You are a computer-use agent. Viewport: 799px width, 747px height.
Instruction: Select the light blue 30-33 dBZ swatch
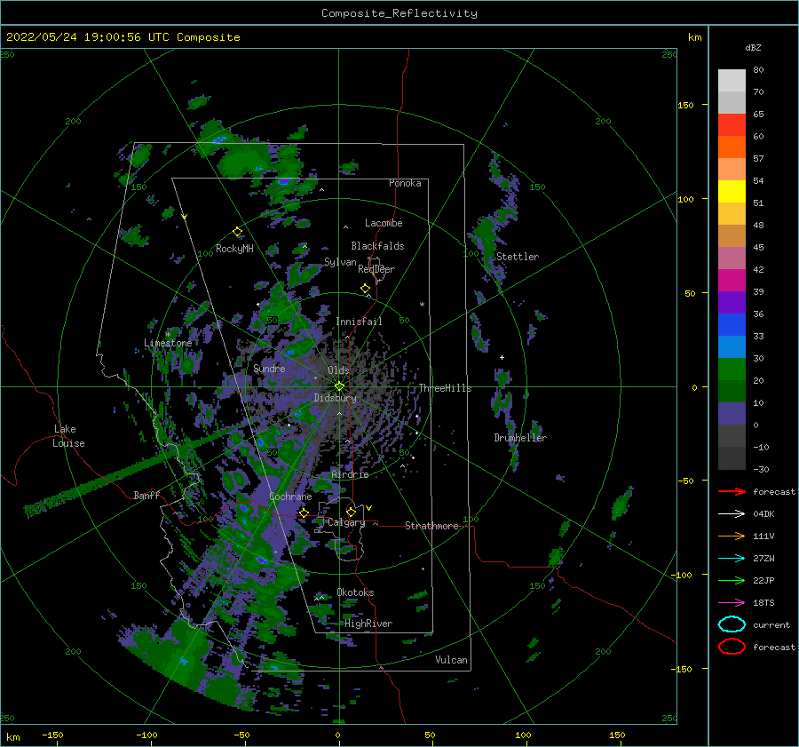pos(732,346)
